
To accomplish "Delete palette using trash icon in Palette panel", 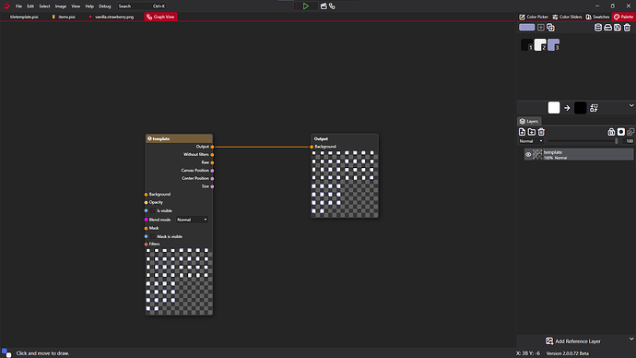I will pos(627,28).
